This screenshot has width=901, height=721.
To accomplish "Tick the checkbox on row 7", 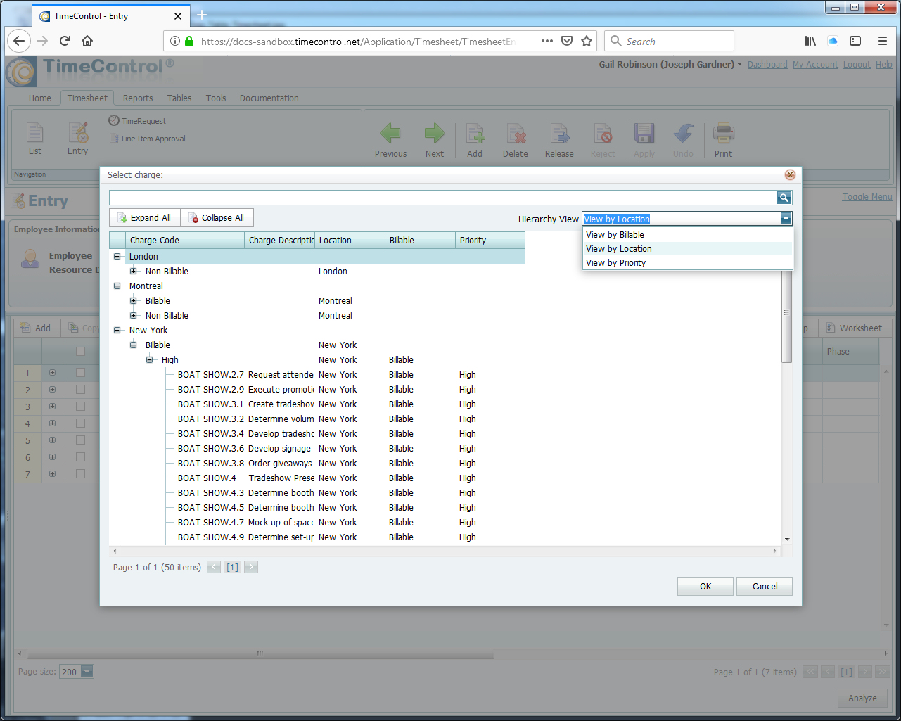I will pyautogui.click(x=79, y=473).
